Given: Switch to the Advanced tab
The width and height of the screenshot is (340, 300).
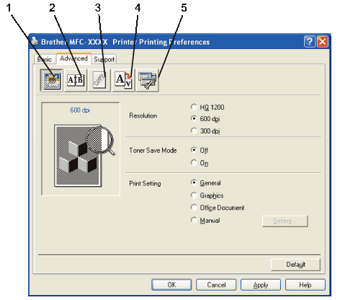Looking at the screenshot, I should [73, 58].
